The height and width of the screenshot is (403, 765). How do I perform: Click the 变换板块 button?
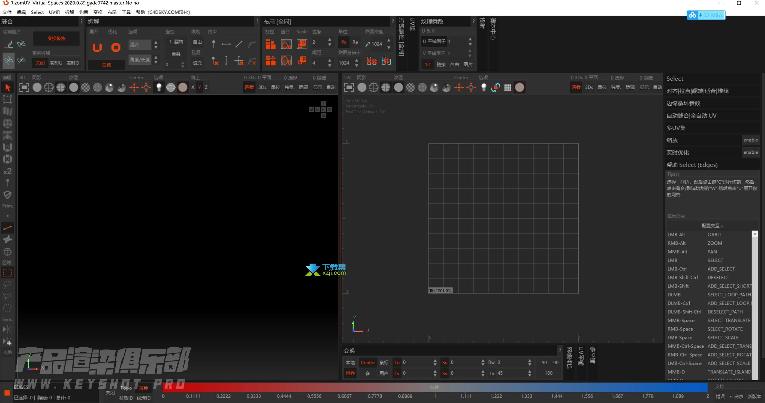pyautogui.click(x=56, y=39)
